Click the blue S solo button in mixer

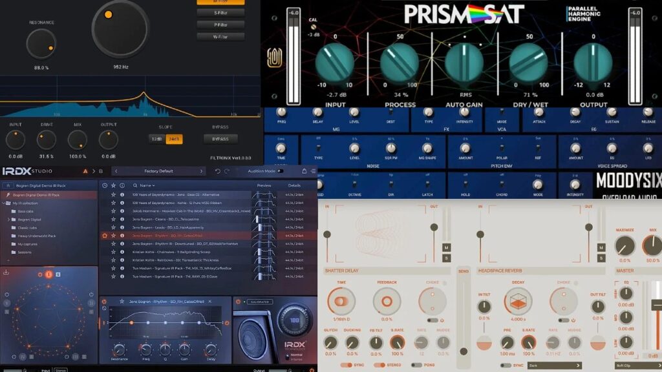tap(58, 274)
